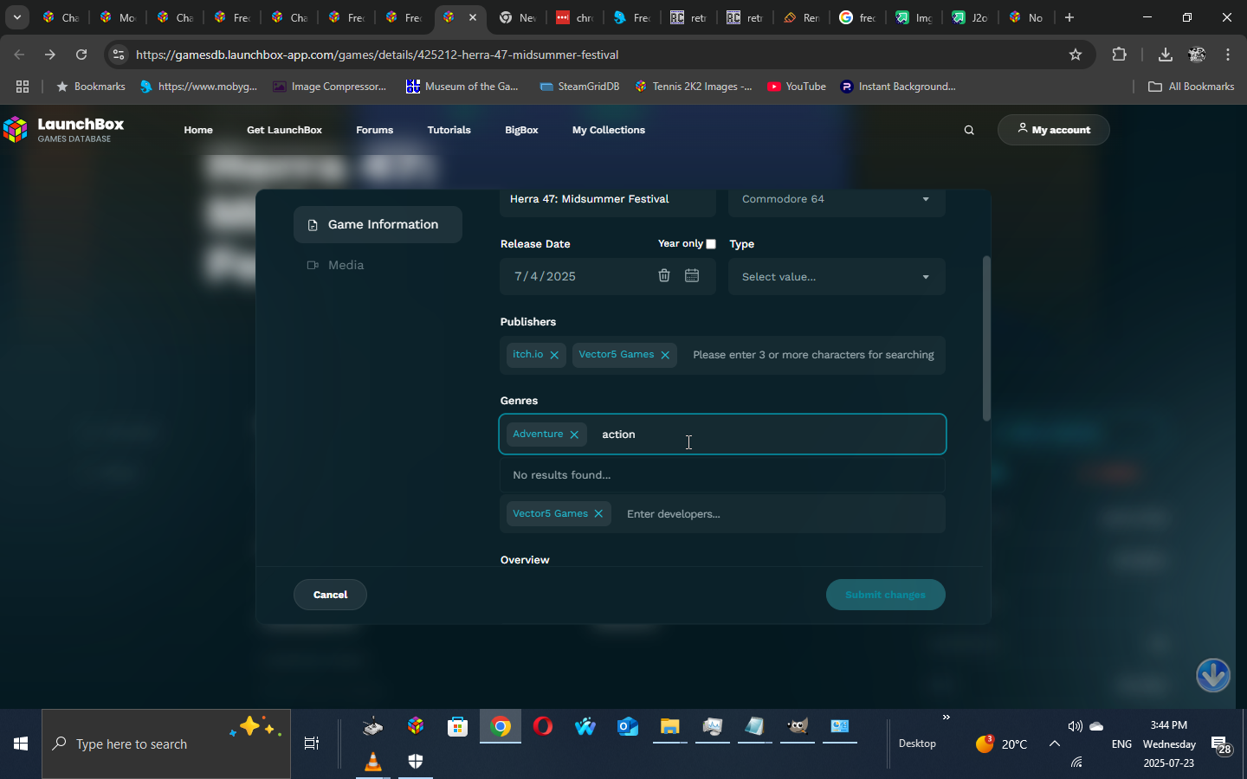Screen dimensions: 1247x779
Task: Open GIMP from the taskbar
Action: click(x=798, y=725)
